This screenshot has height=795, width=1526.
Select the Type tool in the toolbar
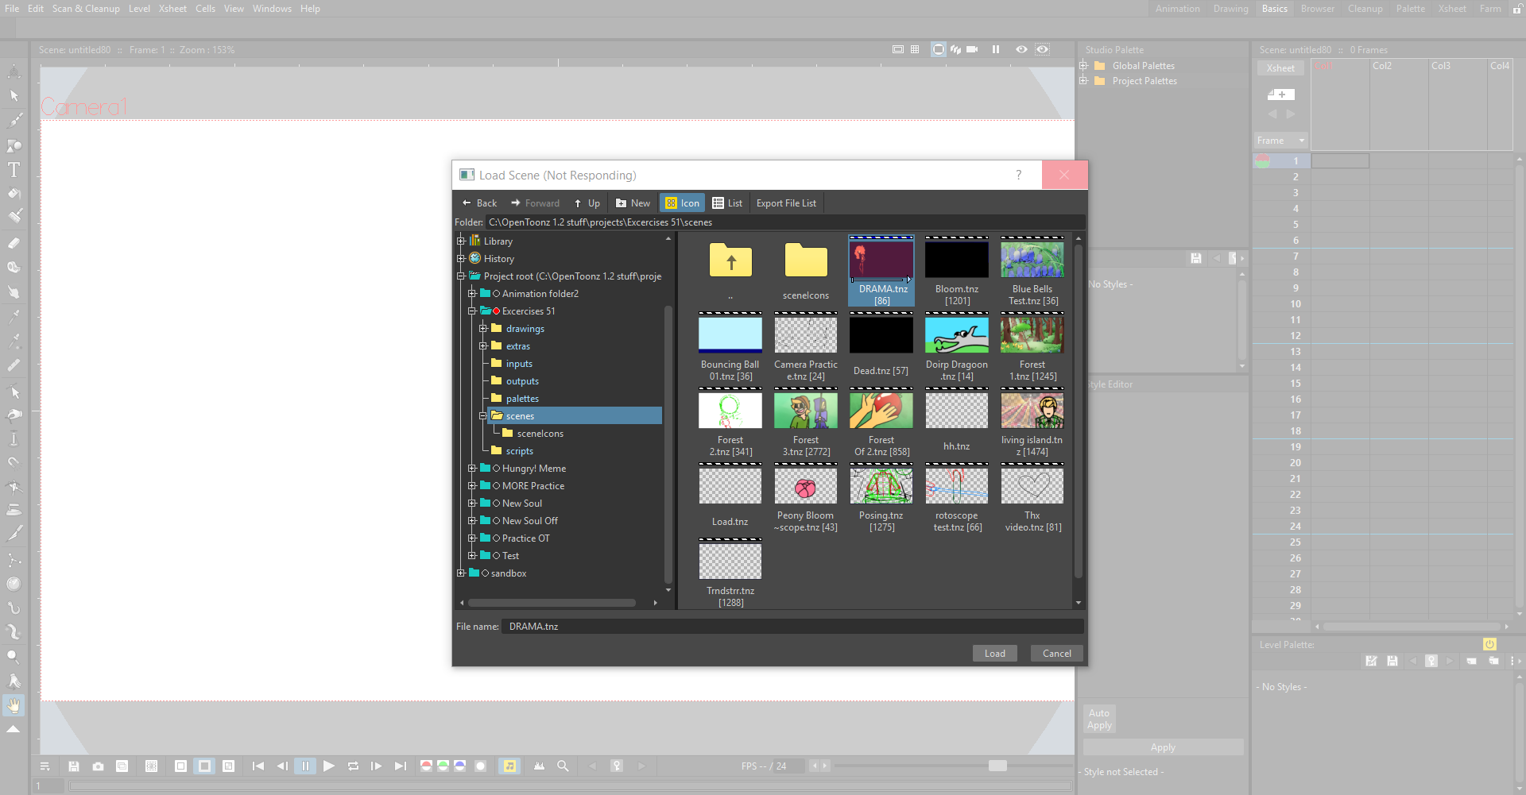click(14, 168)
